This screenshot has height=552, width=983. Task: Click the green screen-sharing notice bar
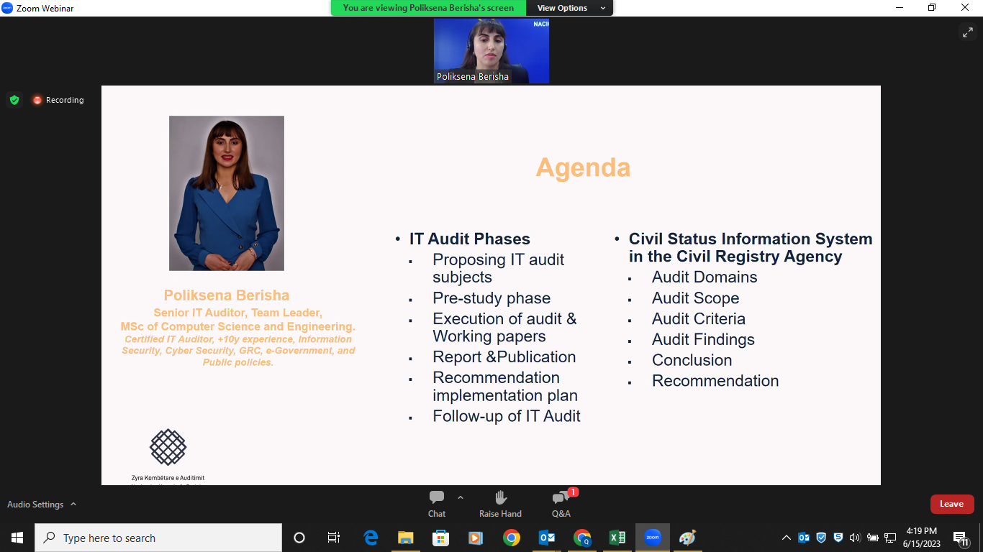(429, 8)
